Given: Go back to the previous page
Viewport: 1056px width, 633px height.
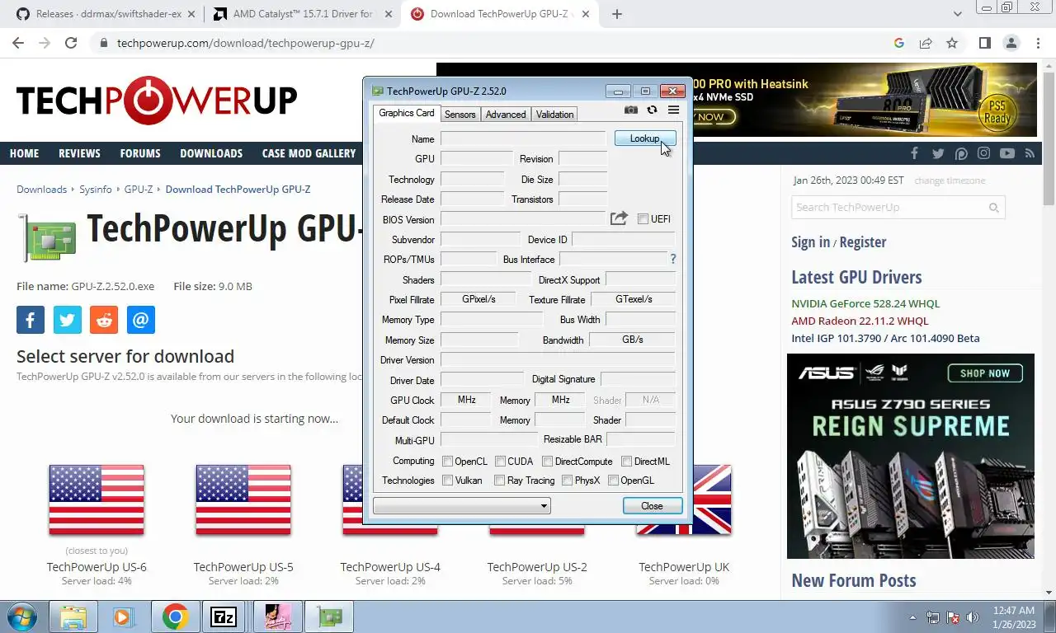Looking at the screenshot, I should (x=18, y=43).
